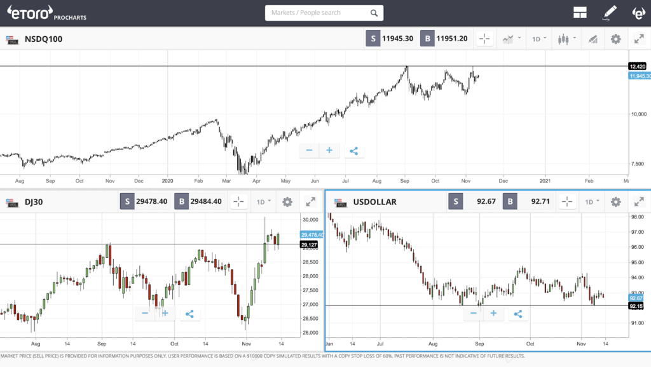Toggle the crosshair on the USDOLLAR chart
Image resolution: width=651 pixels, height=367 pixels.
coord(567,202)
